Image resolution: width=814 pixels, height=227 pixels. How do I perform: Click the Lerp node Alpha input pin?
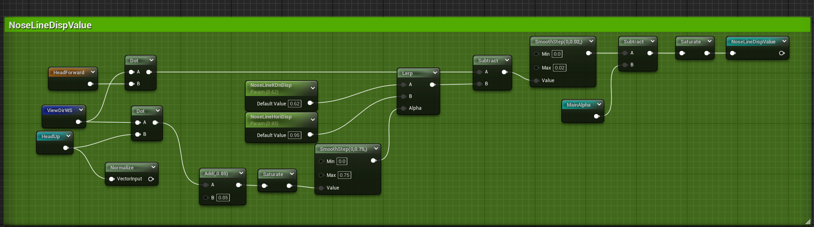coord(403,108)
